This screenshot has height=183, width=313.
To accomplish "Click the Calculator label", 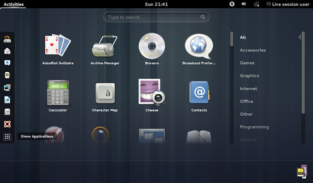I will point(58,110).
